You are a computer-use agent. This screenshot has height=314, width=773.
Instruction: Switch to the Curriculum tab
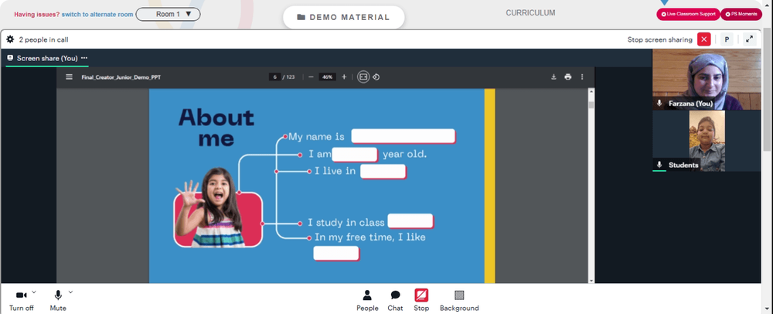point(530,13)
